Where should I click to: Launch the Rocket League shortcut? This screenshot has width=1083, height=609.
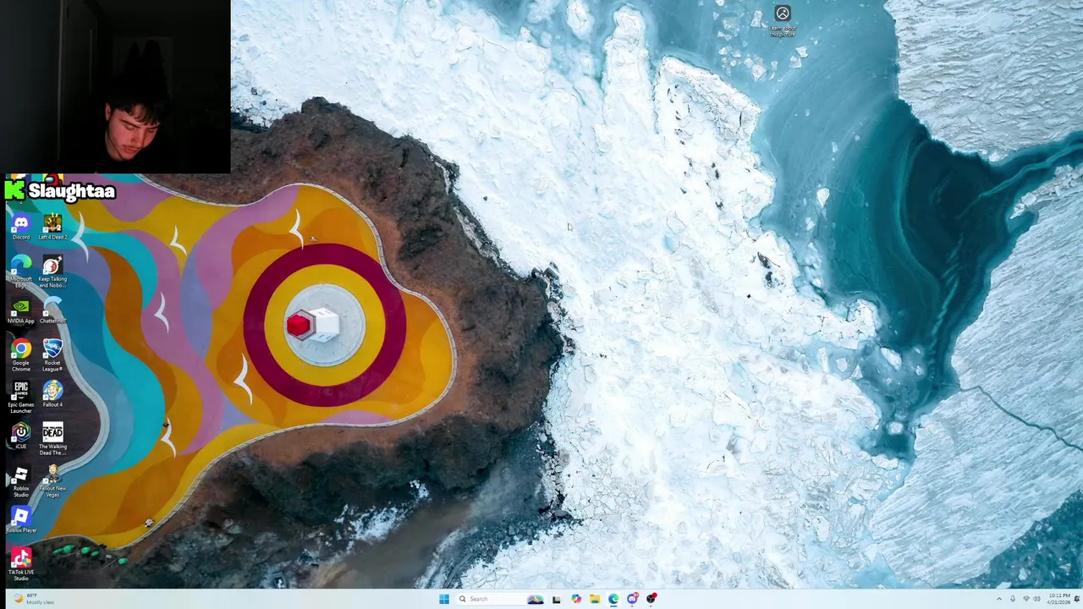[52, 354]
